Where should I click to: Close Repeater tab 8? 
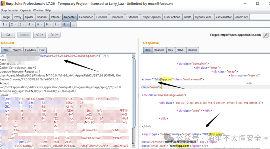[68, 25]
